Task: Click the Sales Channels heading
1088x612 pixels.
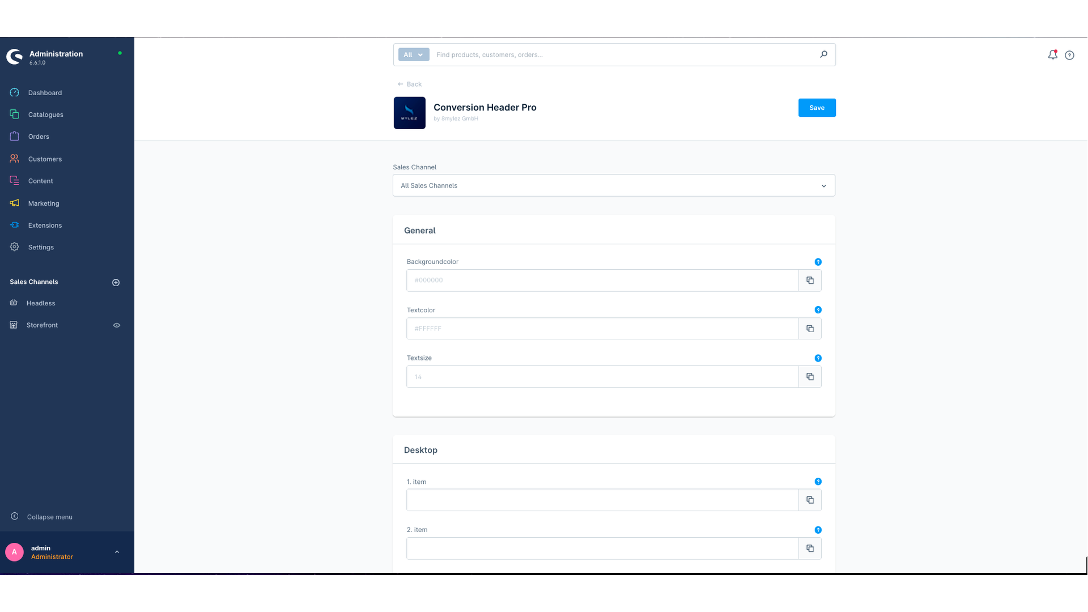Action: 34,282
